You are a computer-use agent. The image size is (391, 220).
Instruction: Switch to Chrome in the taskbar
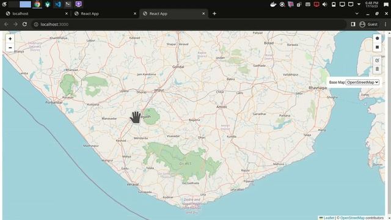[x=37, y=4]
